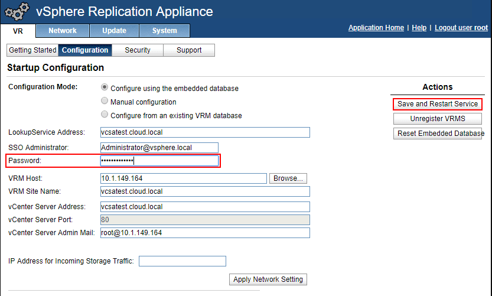
Task: Click Save and Restart Service button
Action: click(x=438, y=104)
